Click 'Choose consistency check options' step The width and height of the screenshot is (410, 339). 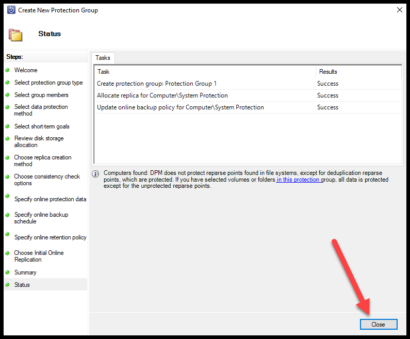(x=47, y=180)
